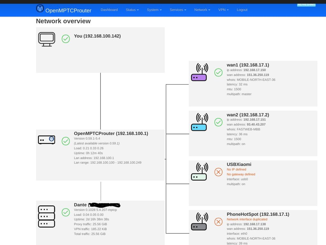326x245 pixels.
Task: Click the OpenMPTCProuter router device icon
Action: click(x=46, y=140)
